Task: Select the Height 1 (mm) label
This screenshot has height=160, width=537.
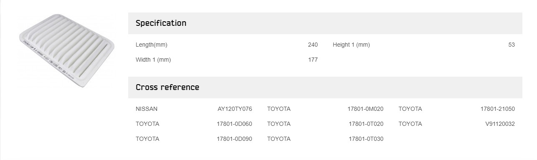Action: (351, 45)
